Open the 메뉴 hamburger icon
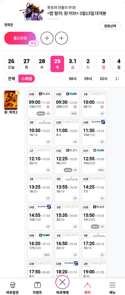This screenshot has width=125, height=295. click(112, 285)
